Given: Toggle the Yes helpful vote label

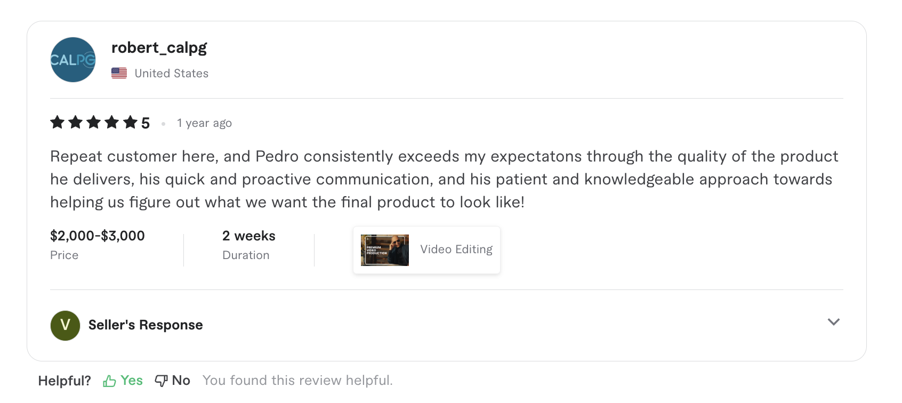Looking at the screenshot, I should point(132,380).
